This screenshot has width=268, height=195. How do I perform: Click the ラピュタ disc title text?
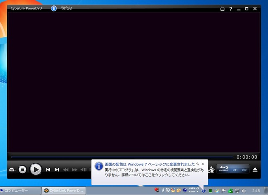(67, 8)
